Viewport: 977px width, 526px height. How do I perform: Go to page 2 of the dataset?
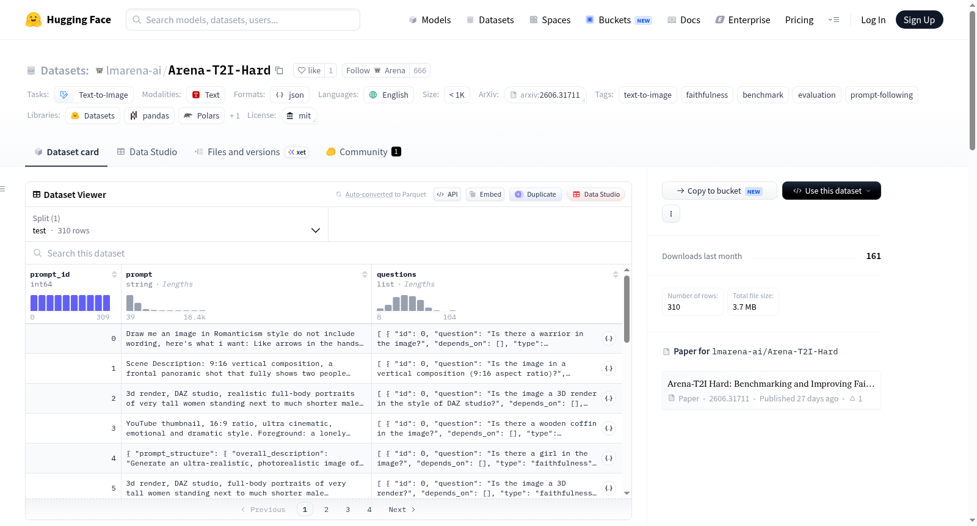326,510
